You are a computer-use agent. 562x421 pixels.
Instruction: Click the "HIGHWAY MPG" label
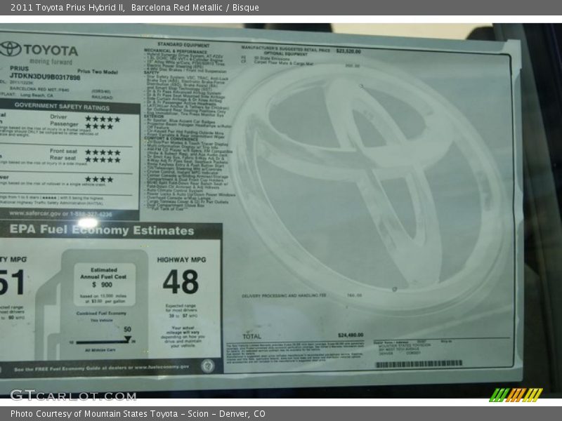tap(181, 260)
